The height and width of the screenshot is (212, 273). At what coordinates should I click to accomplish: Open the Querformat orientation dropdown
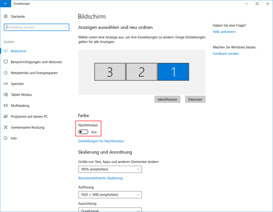[x=110, y=210]
